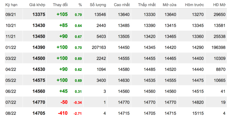Click opening price 14520
Image resolution: width=231 pixels, height=123 pixels.
(170, 70)
